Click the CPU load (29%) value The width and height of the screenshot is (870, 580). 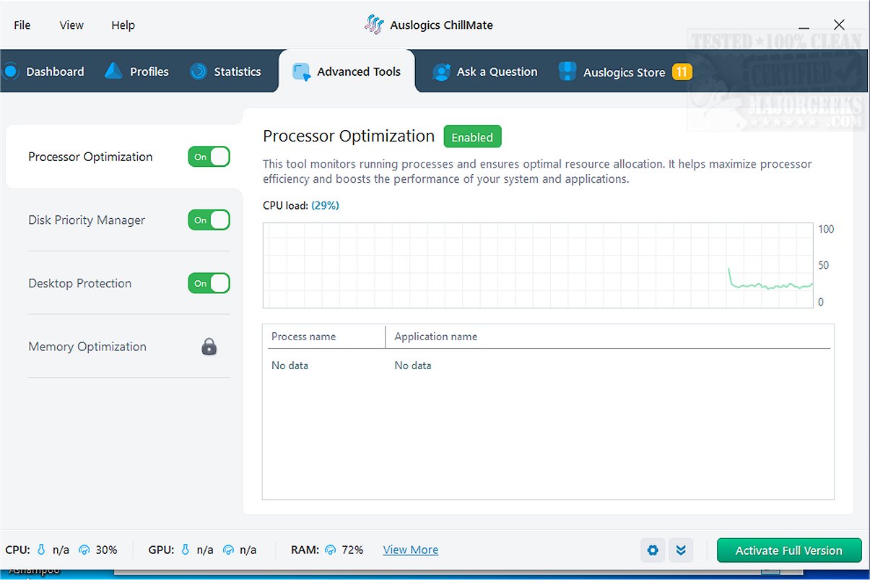coord(325,205)
